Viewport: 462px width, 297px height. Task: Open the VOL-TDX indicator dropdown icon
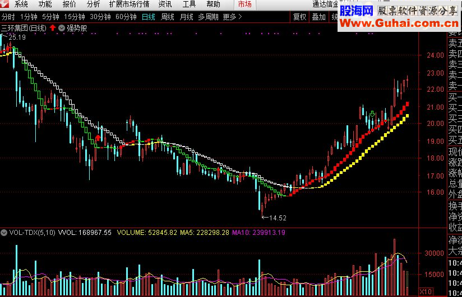click(x=4, y=233)
